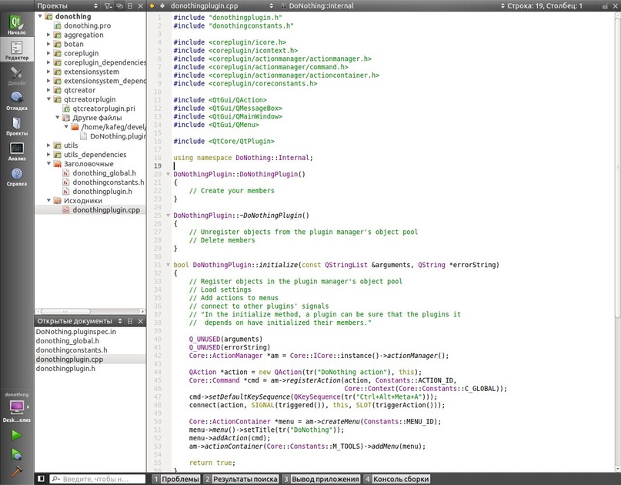This screenshot has height=485, width=621.
Task: Expand the coreplugin project node
Action: click(x=49, y=54)
